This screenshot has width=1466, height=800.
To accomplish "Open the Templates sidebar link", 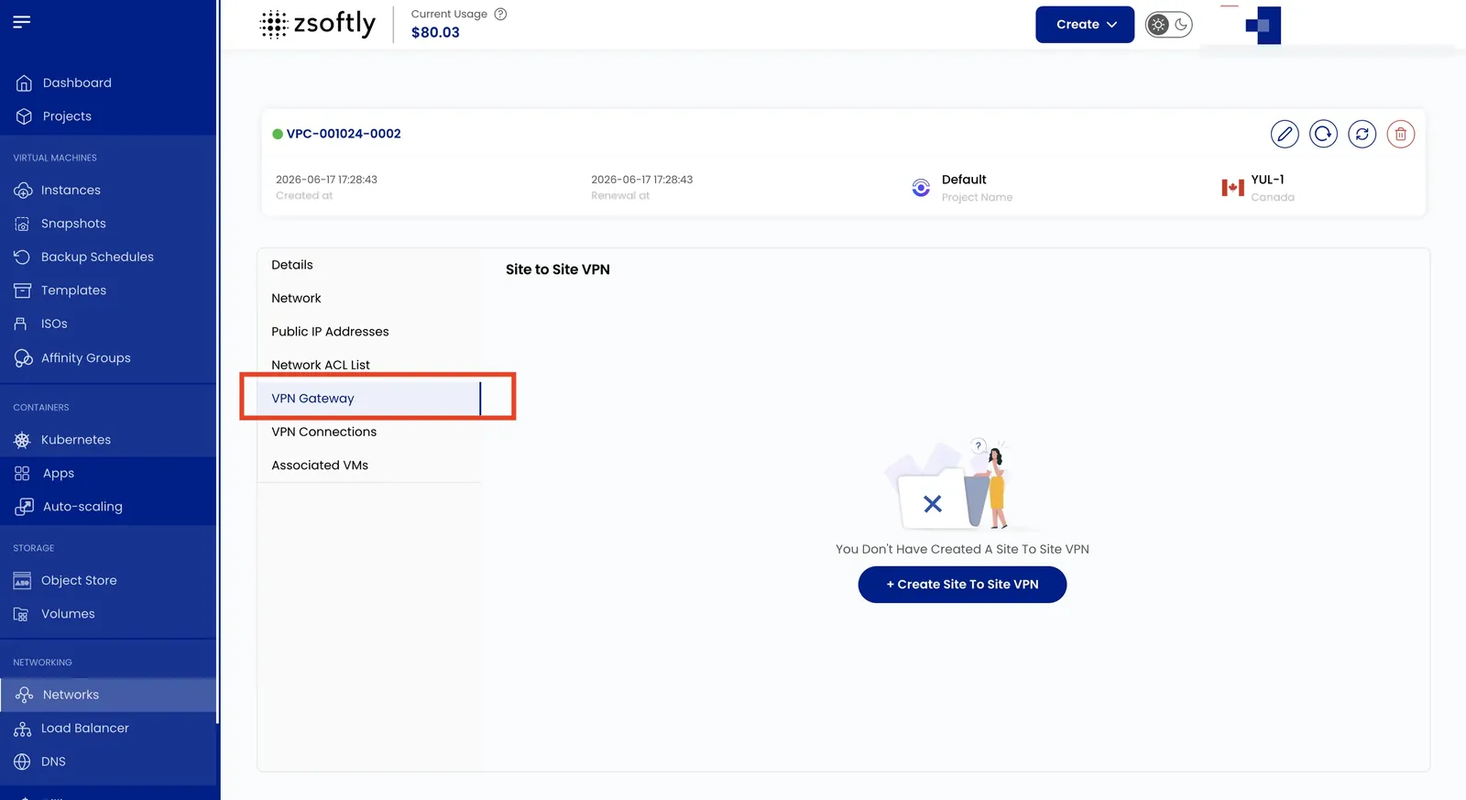I will 73,290.
